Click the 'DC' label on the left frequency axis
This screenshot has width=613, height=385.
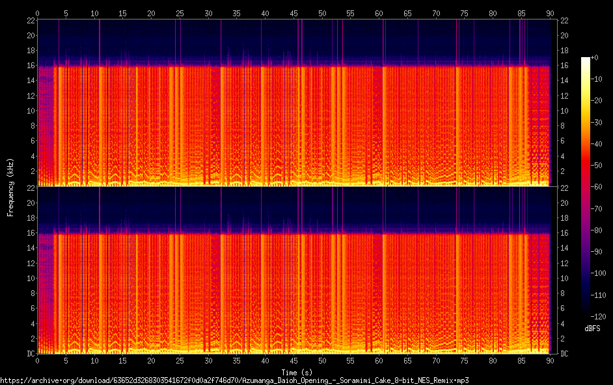[29, 354]
